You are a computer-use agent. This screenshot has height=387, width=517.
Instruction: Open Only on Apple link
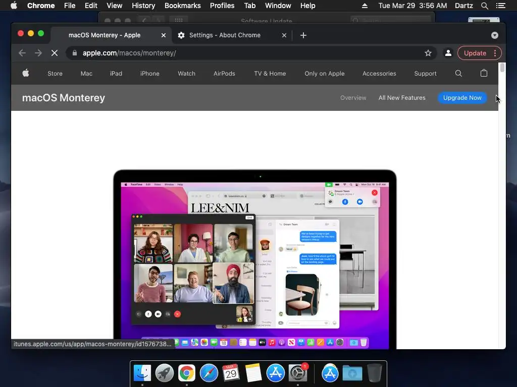pos(325,74)
